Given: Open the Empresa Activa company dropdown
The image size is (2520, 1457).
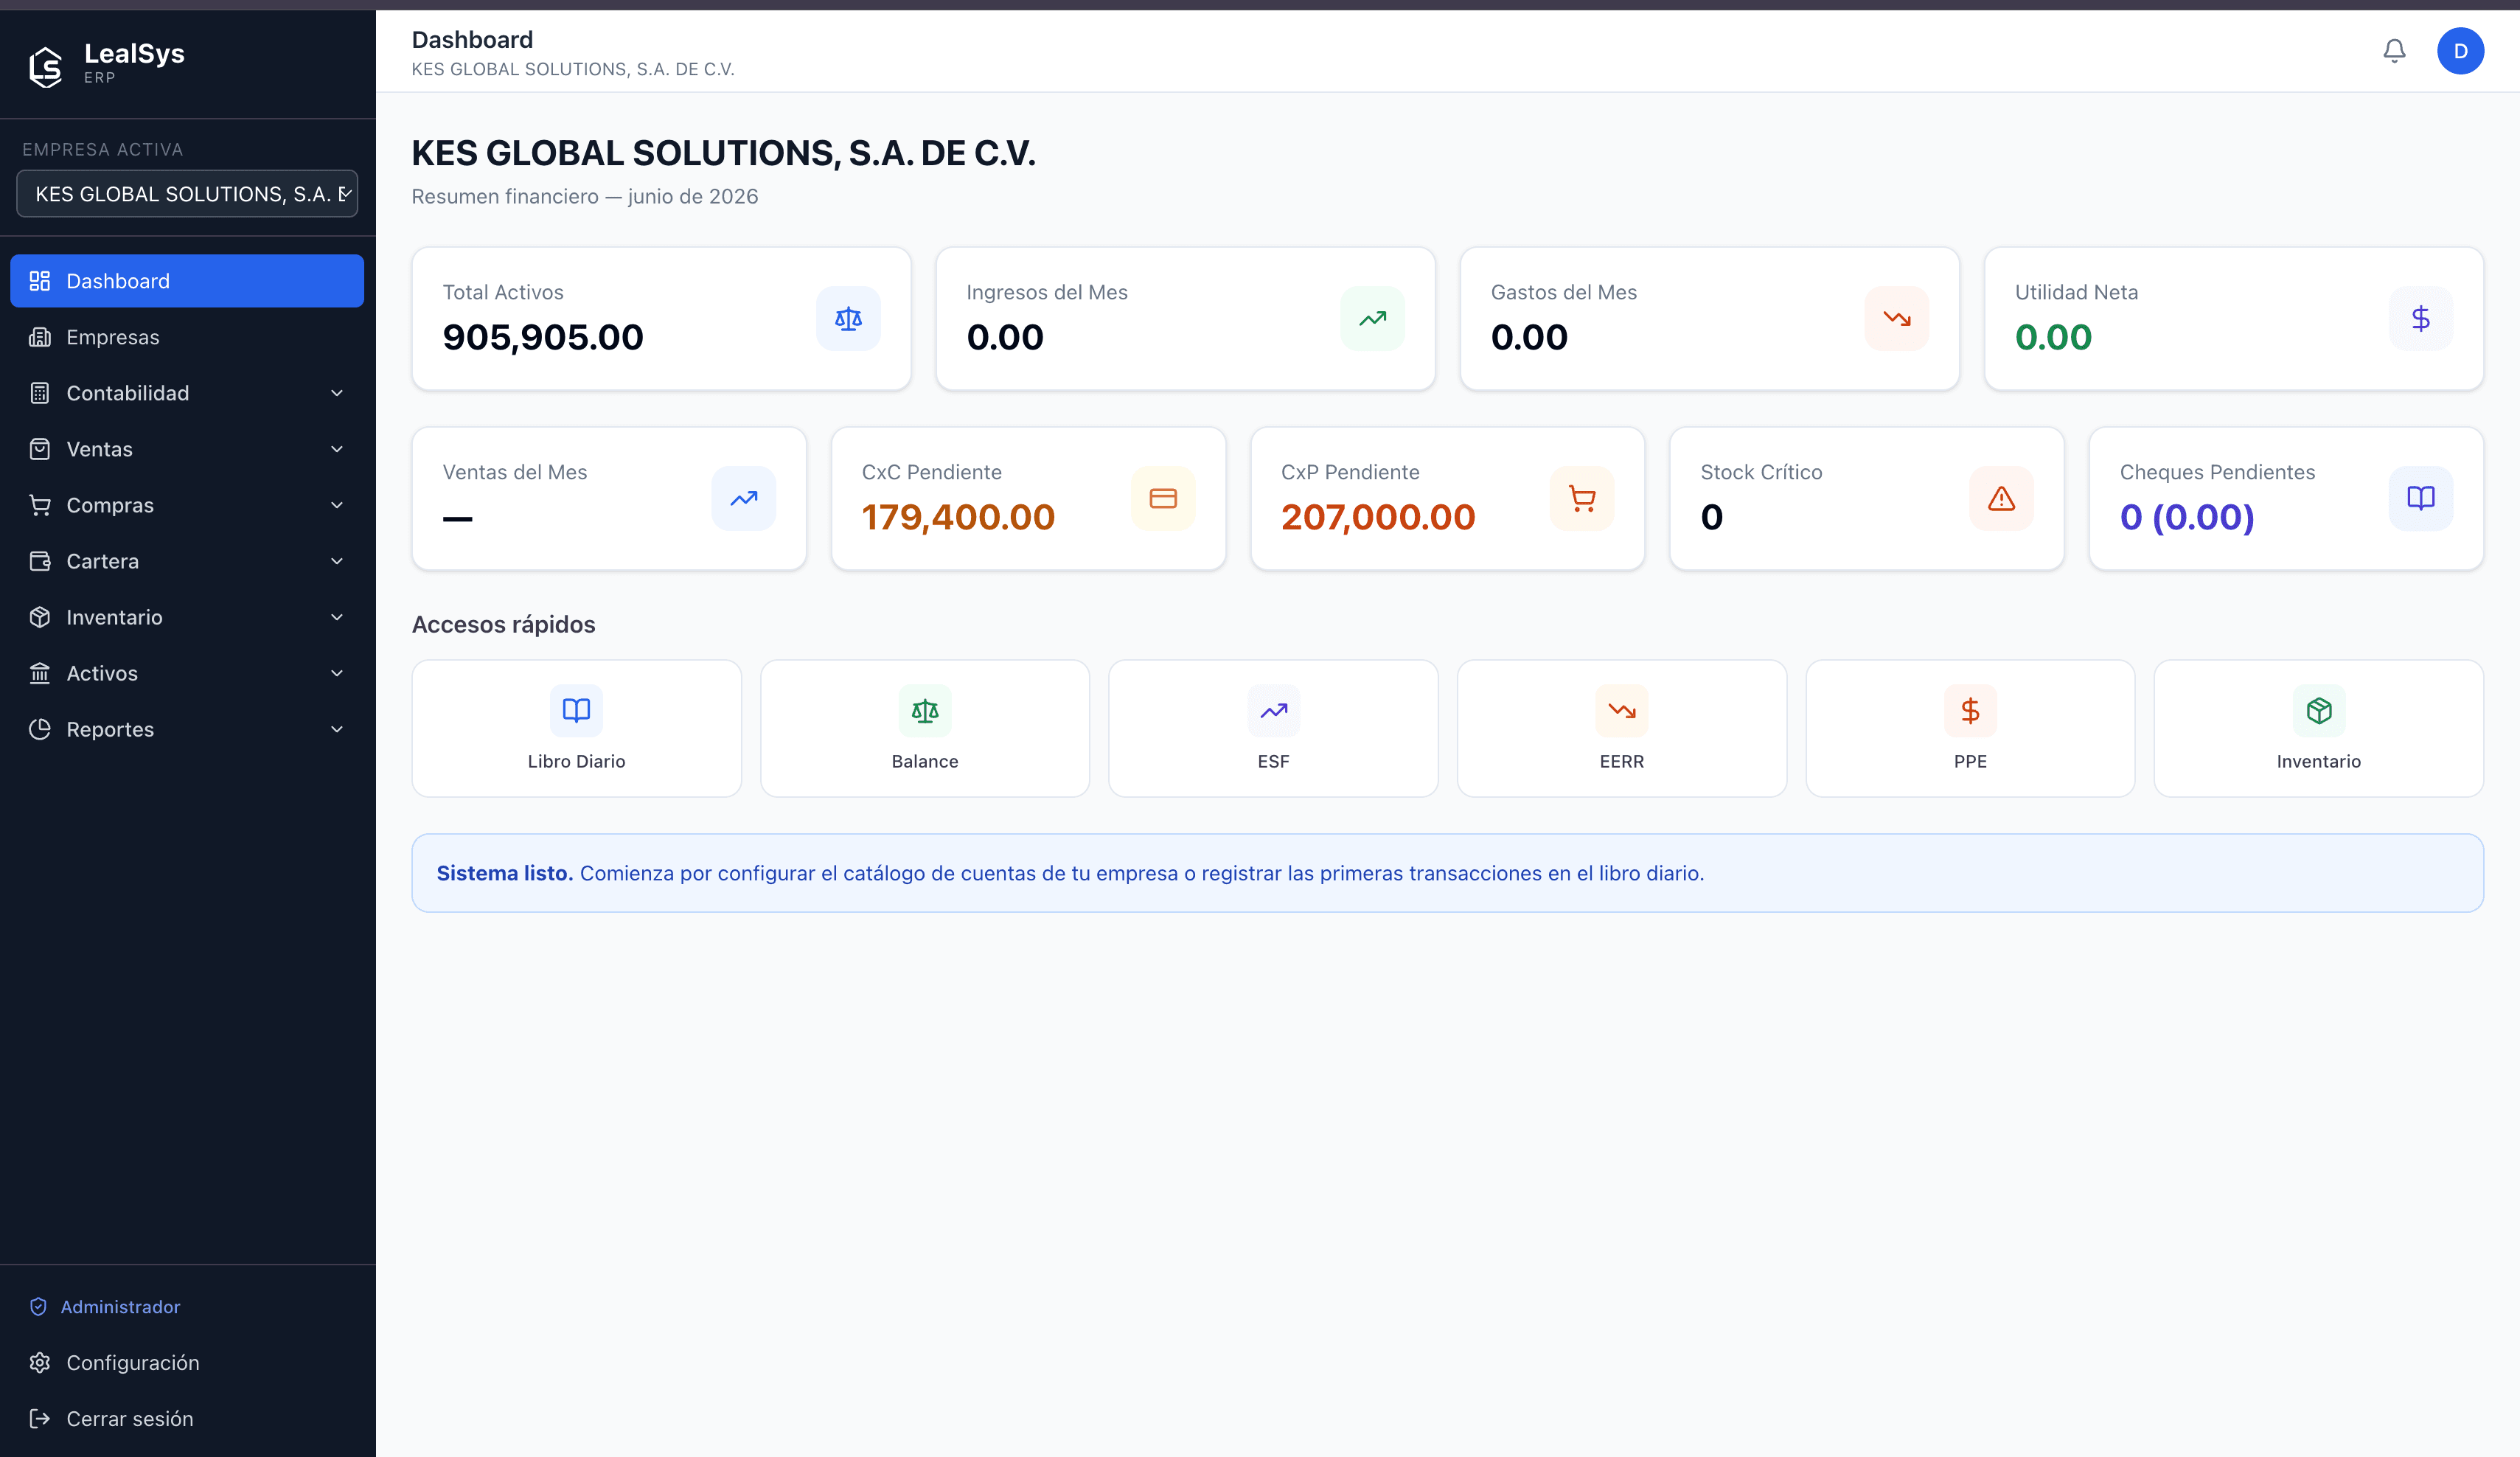Looking at the screenshot, I should point(187,194).
